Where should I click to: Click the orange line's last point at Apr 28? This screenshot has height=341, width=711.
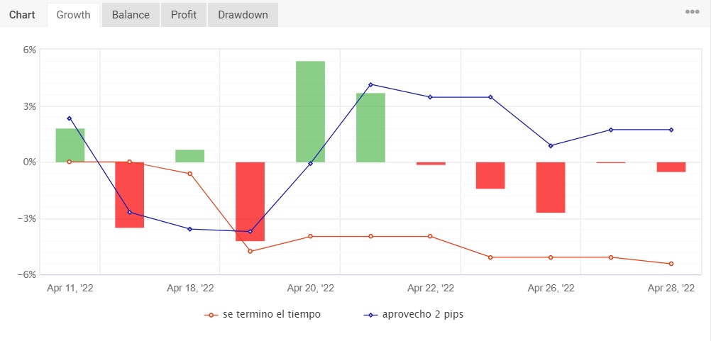671,264
